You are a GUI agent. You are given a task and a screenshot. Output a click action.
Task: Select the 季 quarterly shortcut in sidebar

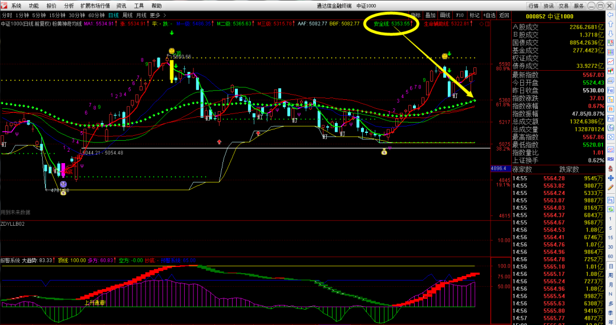click(611, 313)
